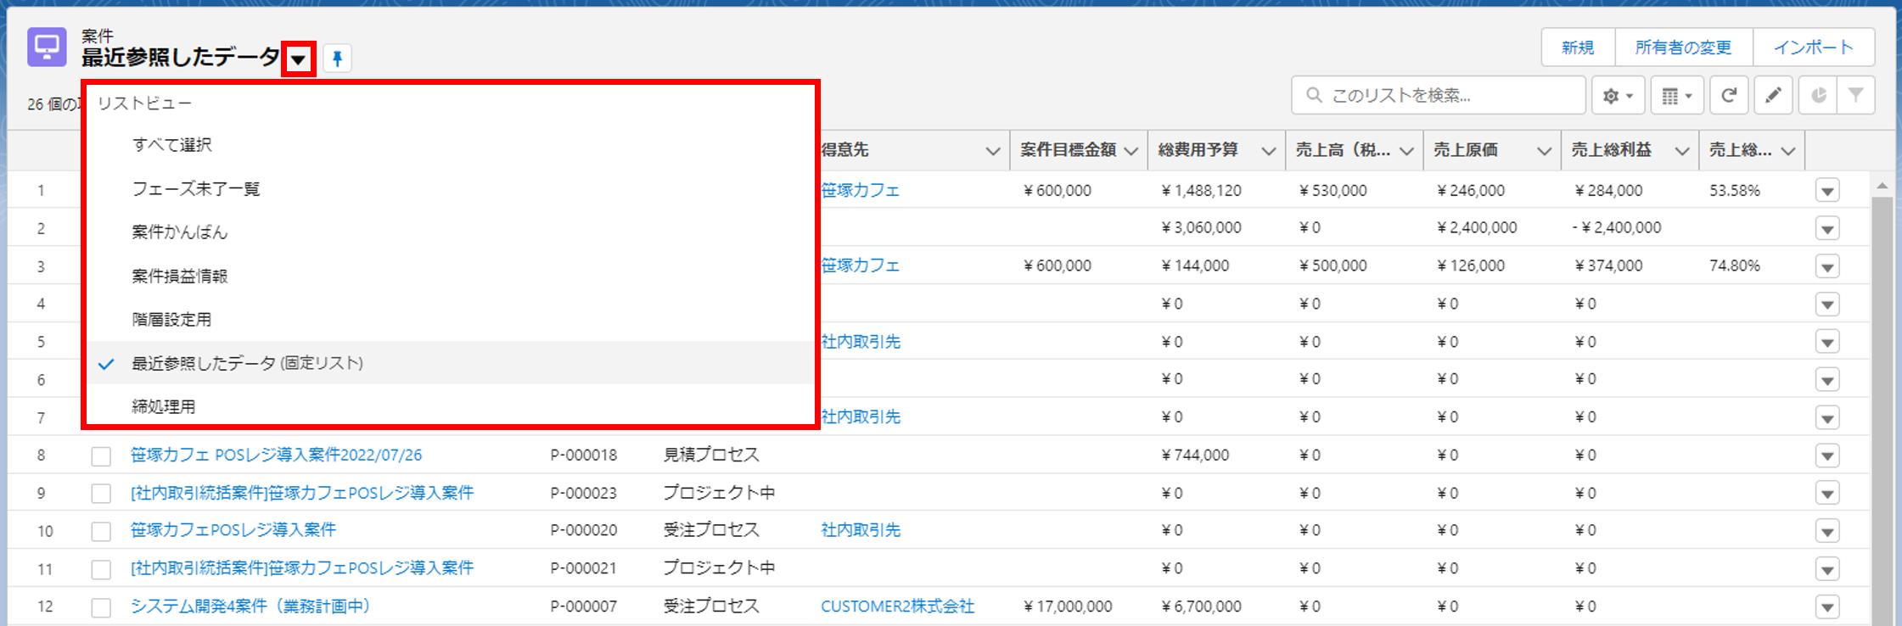Show charts with the pie chart icon
1902x626 pixels.
[1818, 95]
